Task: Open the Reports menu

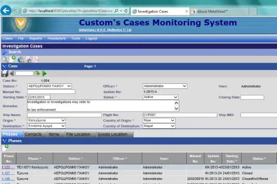Action: pyautogui.click(x=35, y=39)
